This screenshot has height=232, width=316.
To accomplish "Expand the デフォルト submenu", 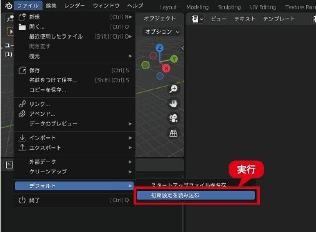I will pyautogui.click(x=74, y=186).
